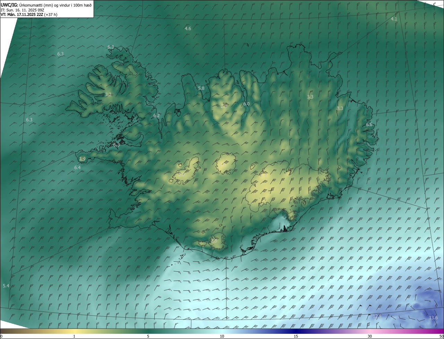
Task: Click the '10' legend tick label
Action: (222, 337)
